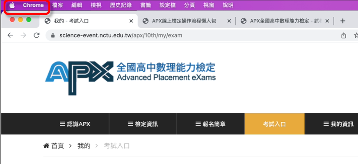Screen dimensions: 358x164
Task: Open the 書籤 menu
Action: click(x=146, y=5)
